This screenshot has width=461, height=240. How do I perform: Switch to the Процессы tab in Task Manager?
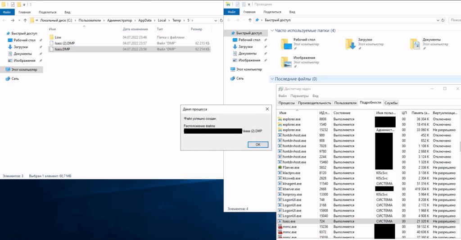[286, 103]
